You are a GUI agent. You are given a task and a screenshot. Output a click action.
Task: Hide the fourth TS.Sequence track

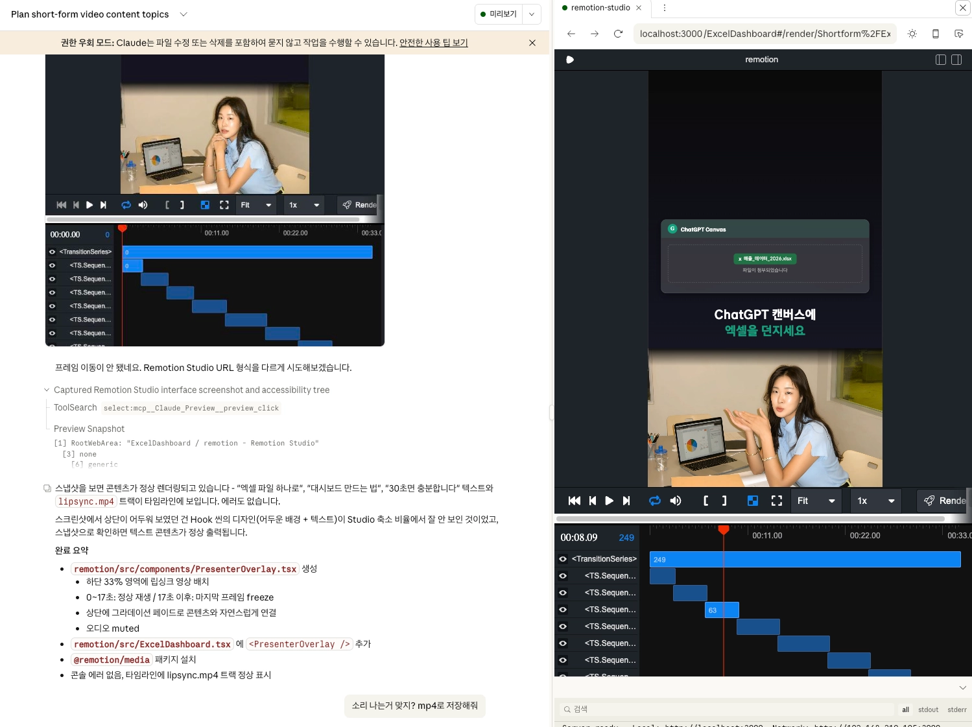tap(563, 626)
